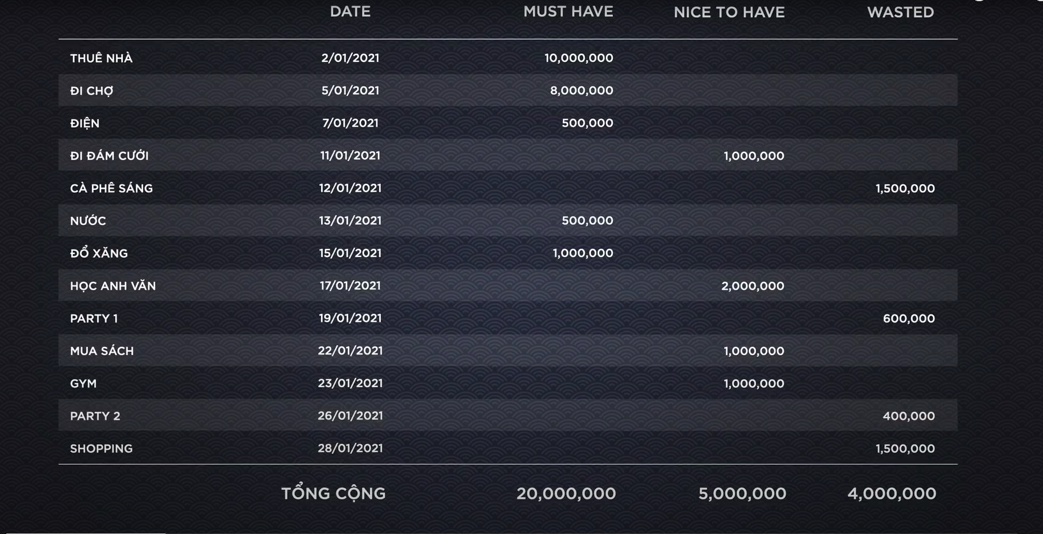Click the MUST HAVE column header
Viewport: 1043px width, 534px height.
567,12
